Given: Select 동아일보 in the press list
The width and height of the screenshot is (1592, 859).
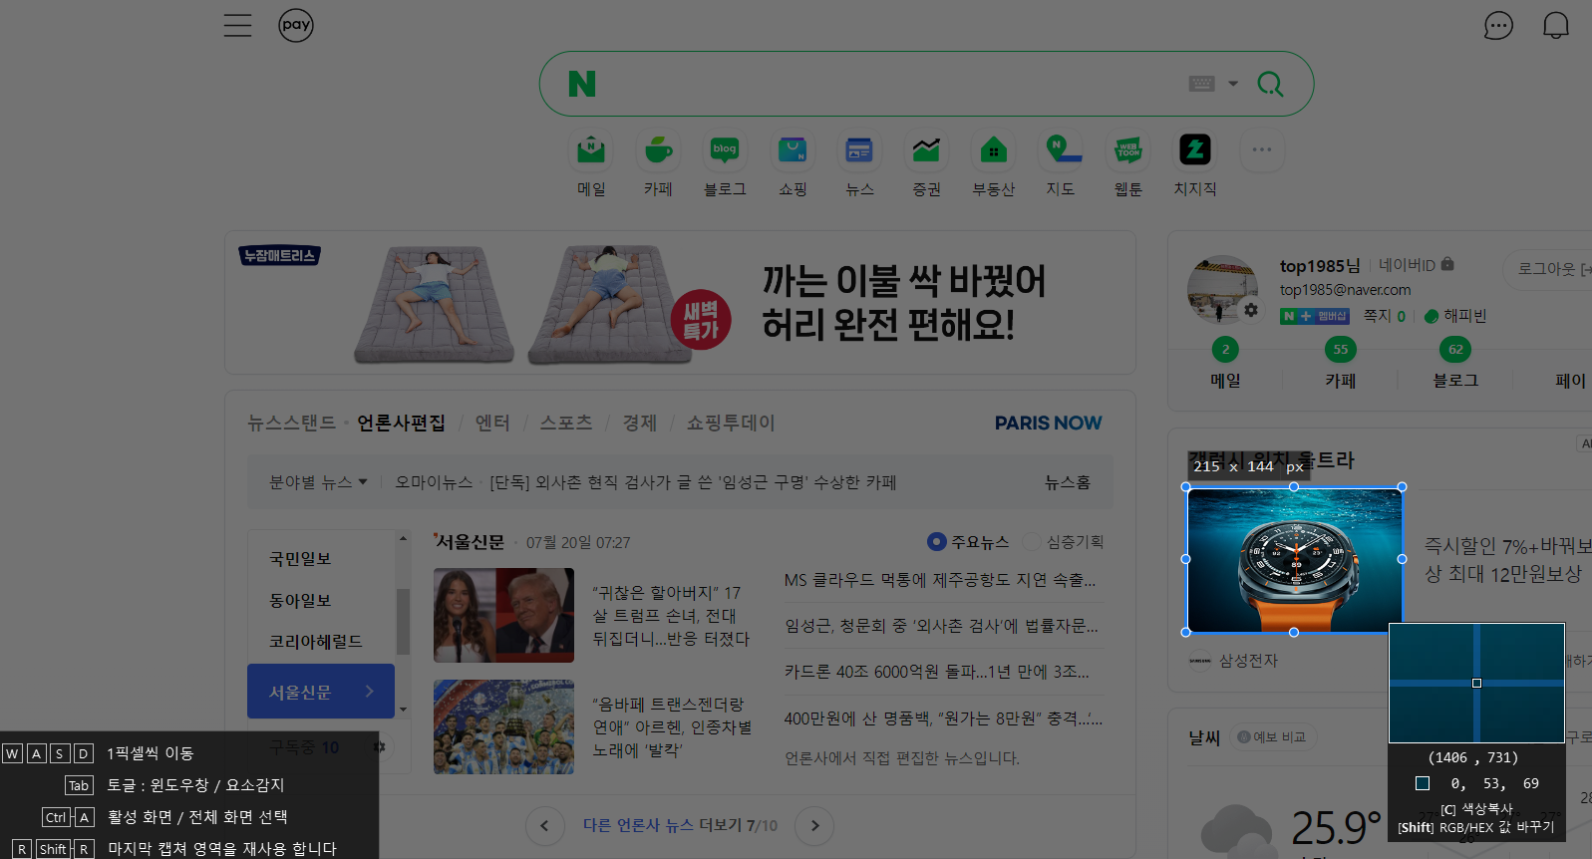Looking at the screenshot, I should 300,600.
